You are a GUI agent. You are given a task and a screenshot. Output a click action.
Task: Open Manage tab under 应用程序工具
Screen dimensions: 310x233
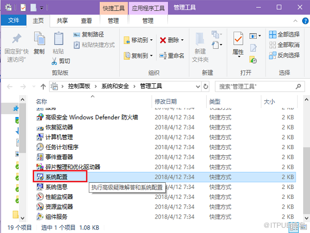point(148,21)
